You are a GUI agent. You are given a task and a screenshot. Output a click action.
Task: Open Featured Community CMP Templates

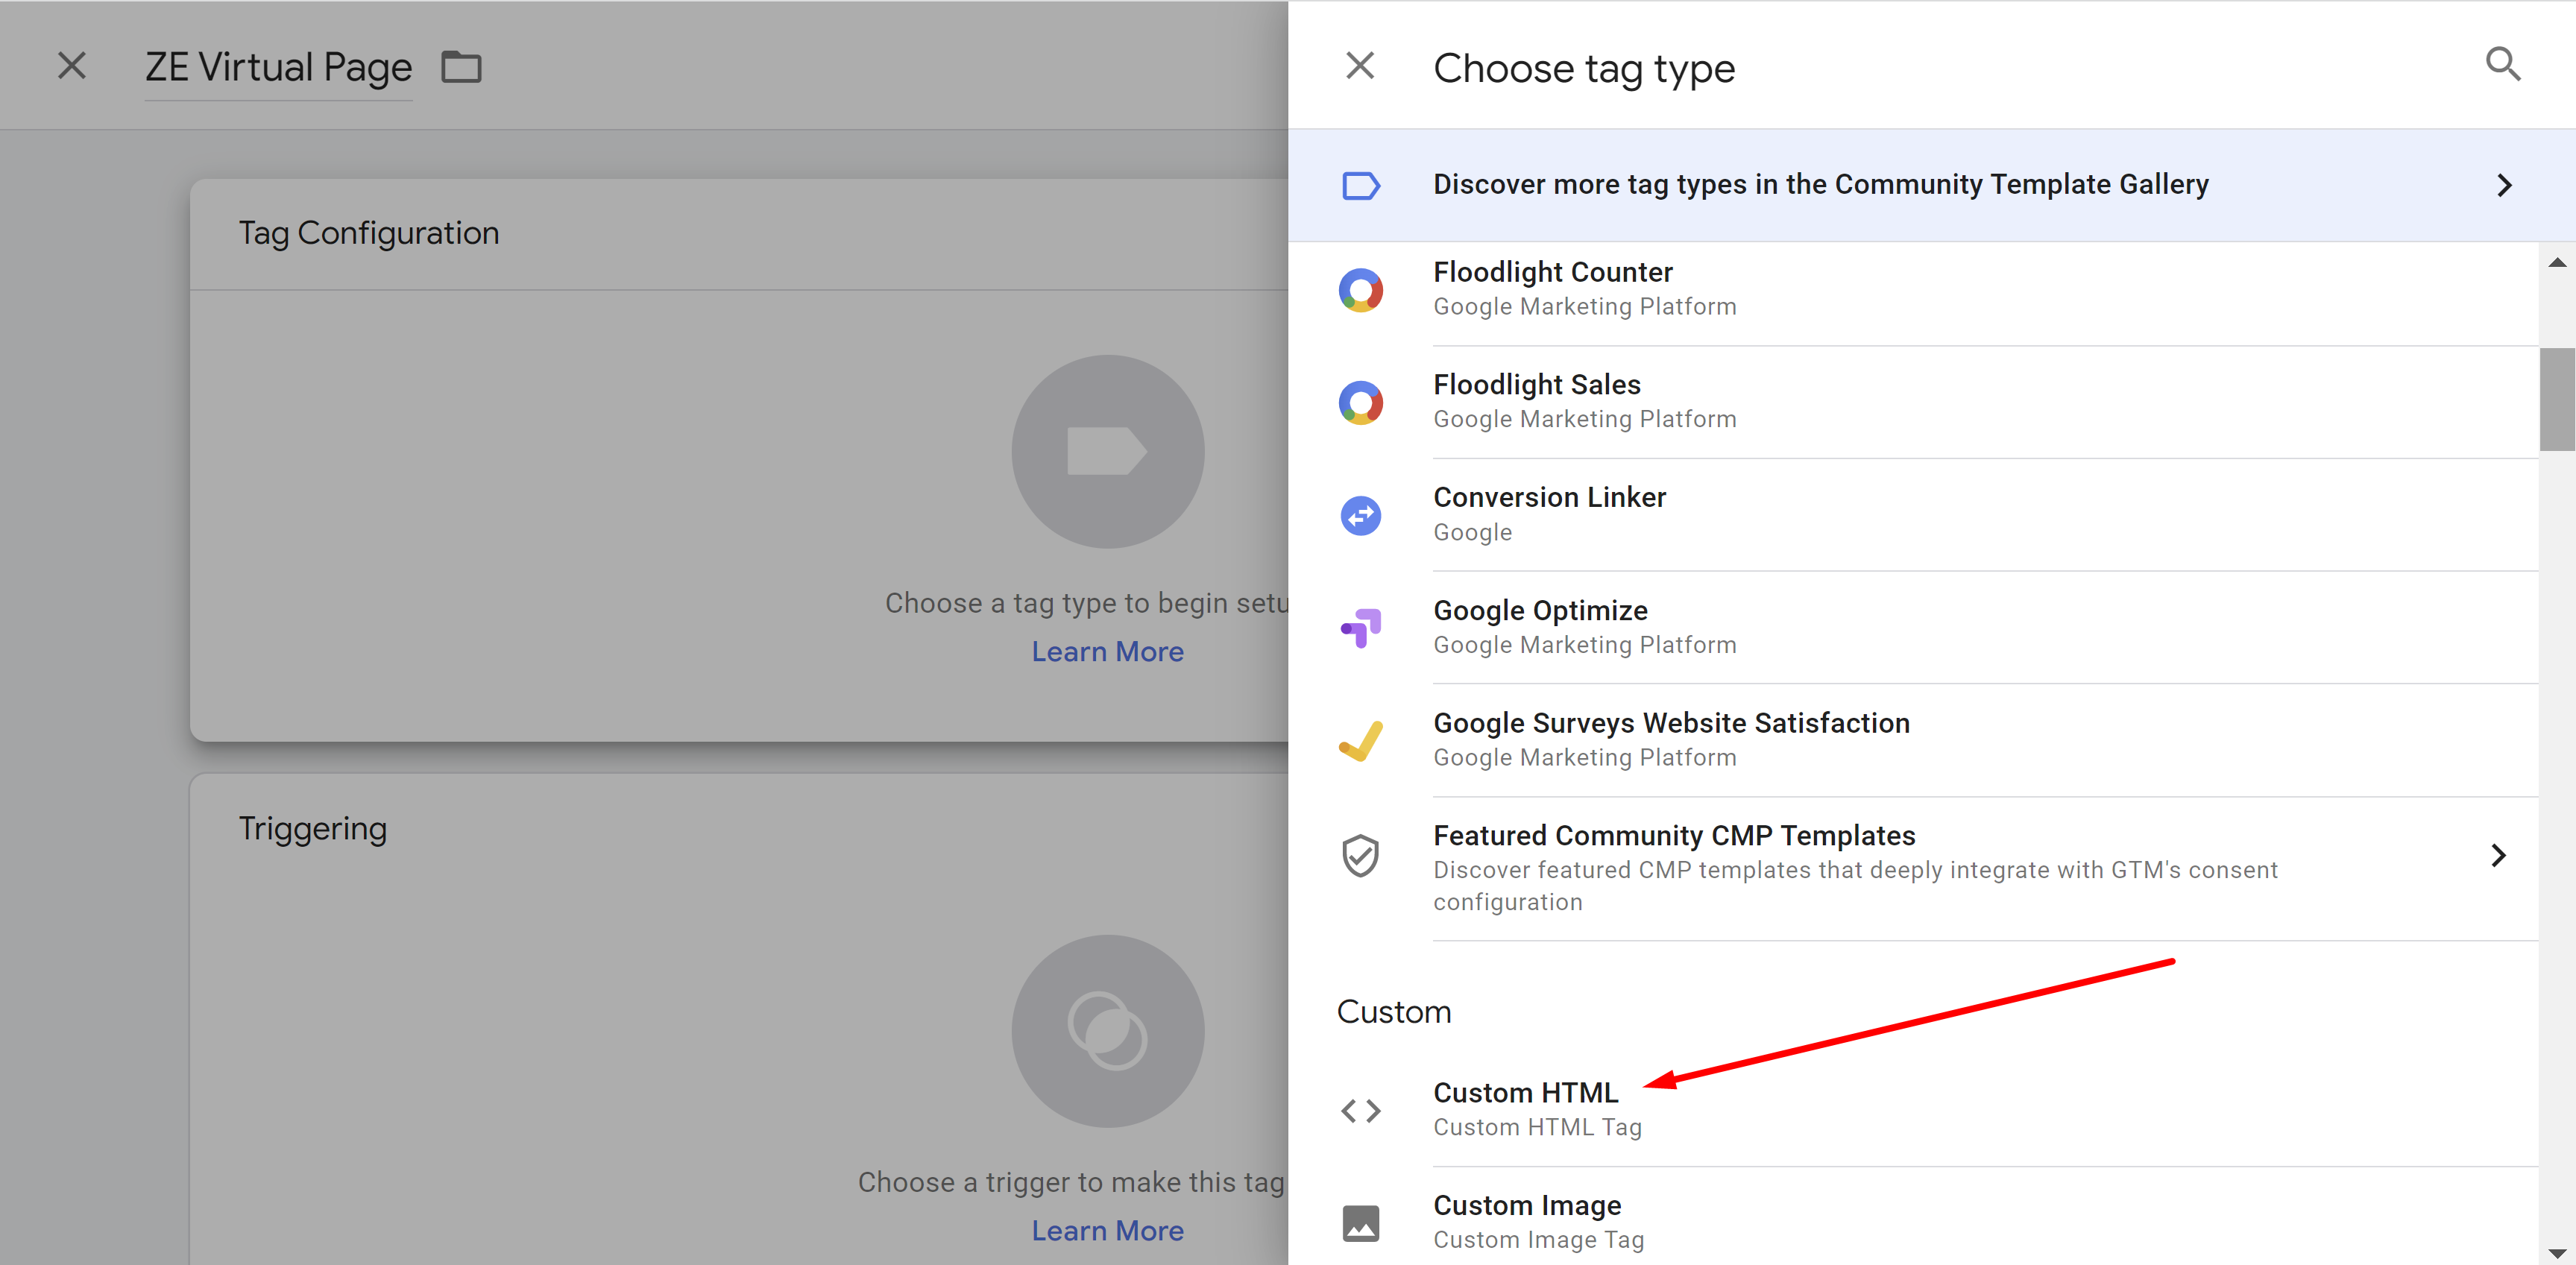click(1913, 869)
